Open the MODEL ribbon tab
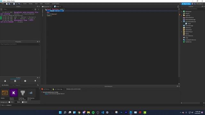 (x=31, y=4)
